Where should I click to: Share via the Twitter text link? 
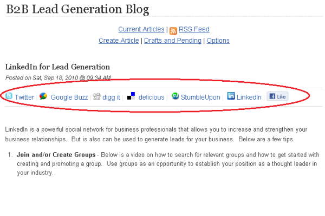pyautogui.click(x=24, y=97)
